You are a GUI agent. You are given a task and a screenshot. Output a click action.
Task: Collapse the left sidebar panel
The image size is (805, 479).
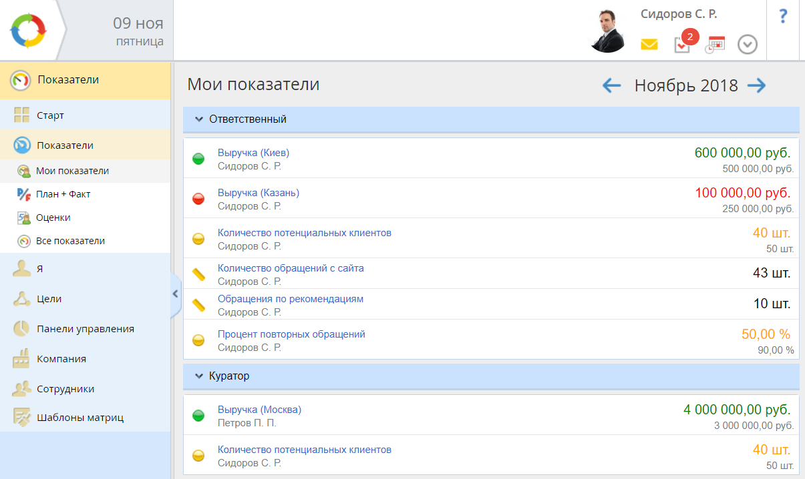coord(175,293)
